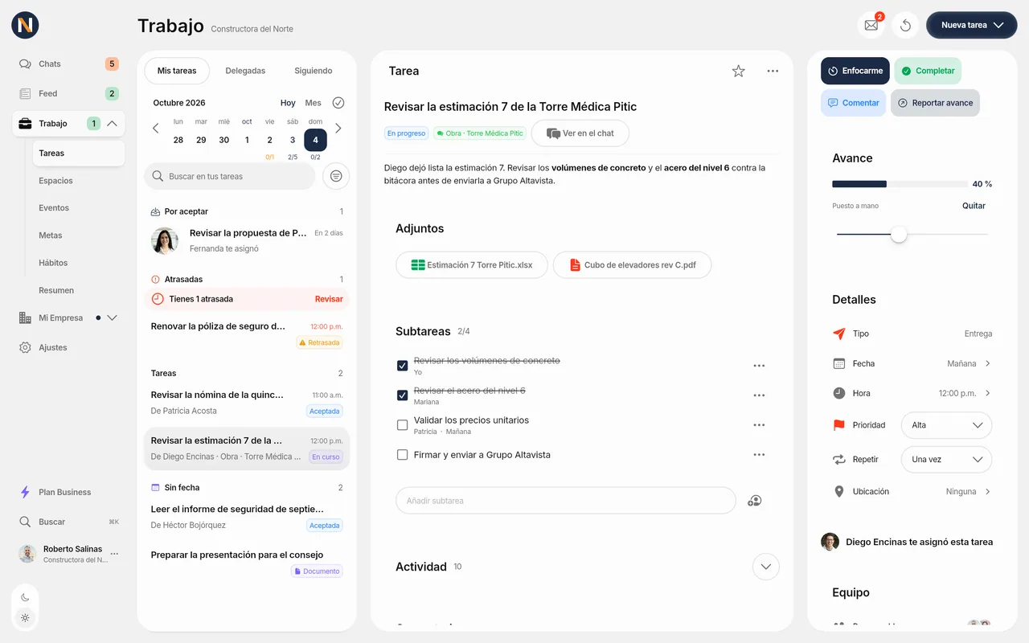Check Firmar y enviar a Grupo Altavista subtask

point(403,455)
